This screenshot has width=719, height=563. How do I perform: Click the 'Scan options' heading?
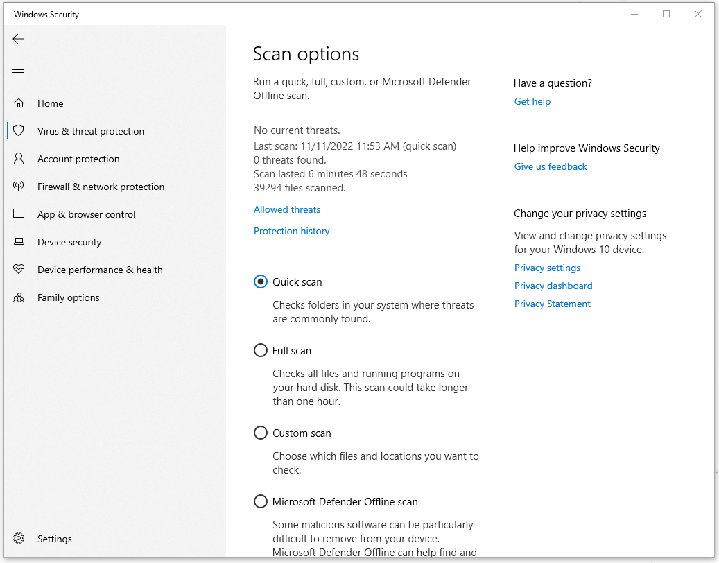tap(306, 54)
